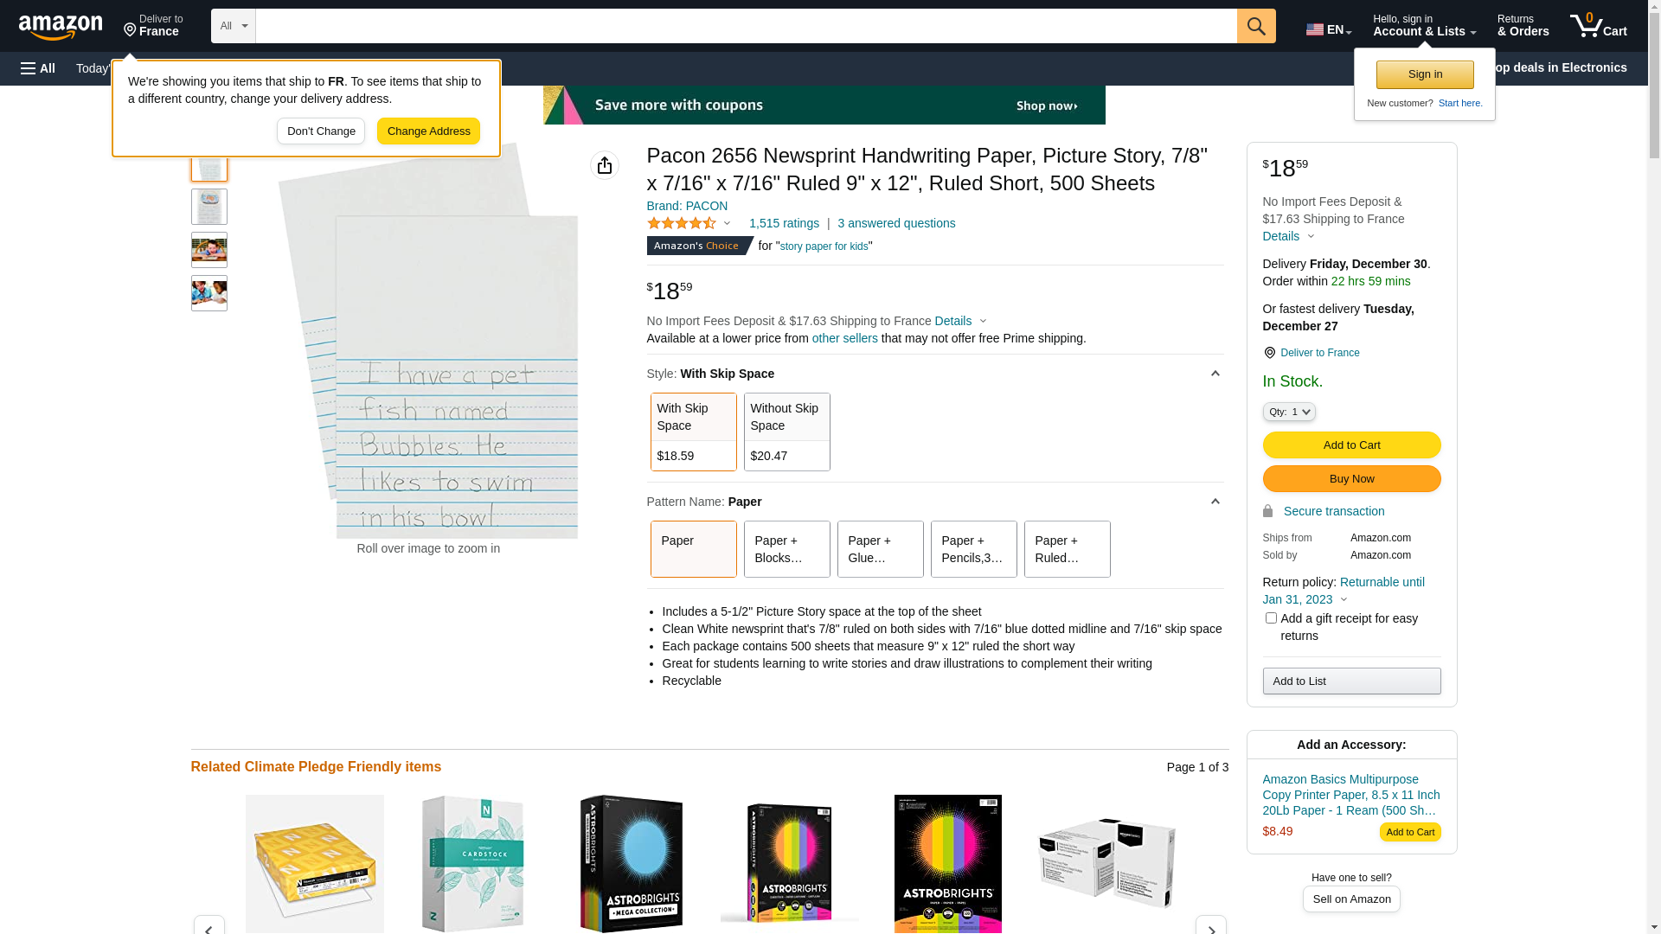
Task: Open Returns & Orders menu
Action: [x=1523, y=26]
